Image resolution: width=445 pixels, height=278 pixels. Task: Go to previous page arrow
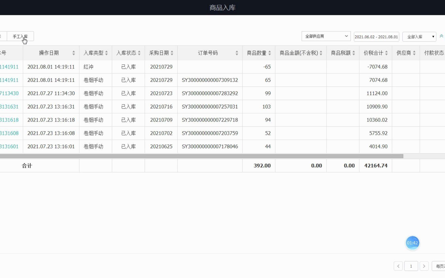tap(398, 266)
